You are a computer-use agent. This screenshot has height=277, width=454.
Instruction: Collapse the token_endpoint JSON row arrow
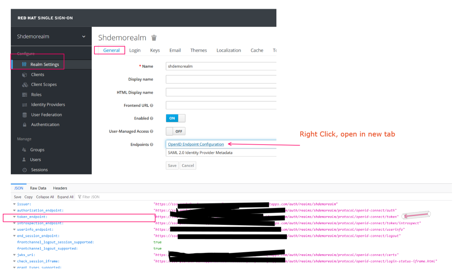coord(14,217)
